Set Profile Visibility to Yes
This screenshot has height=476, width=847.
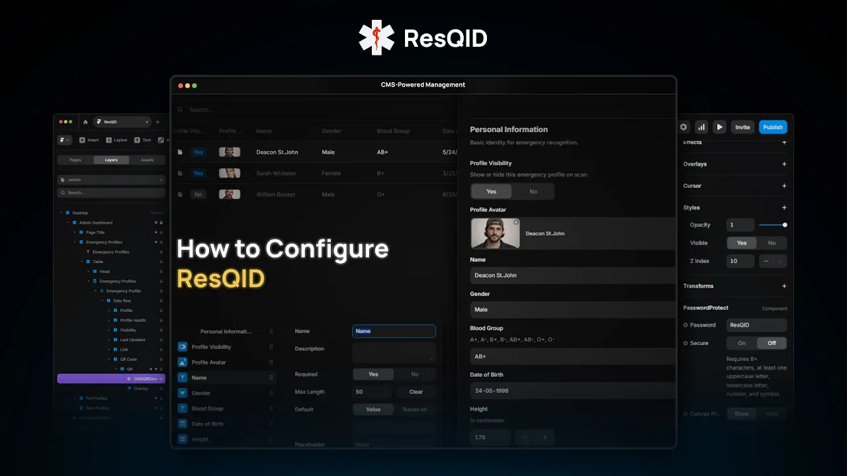tap(492, 192)
